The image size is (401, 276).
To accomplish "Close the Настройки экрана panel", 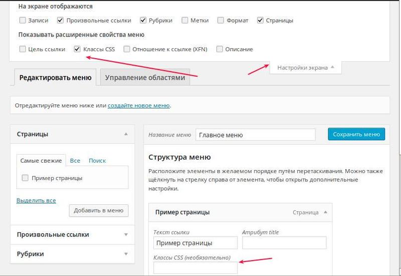I will point(306,67).
